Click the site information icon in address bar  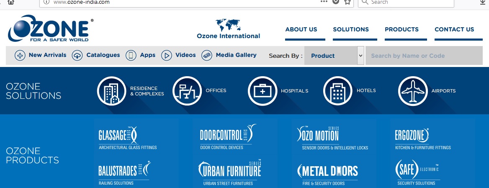46,2
